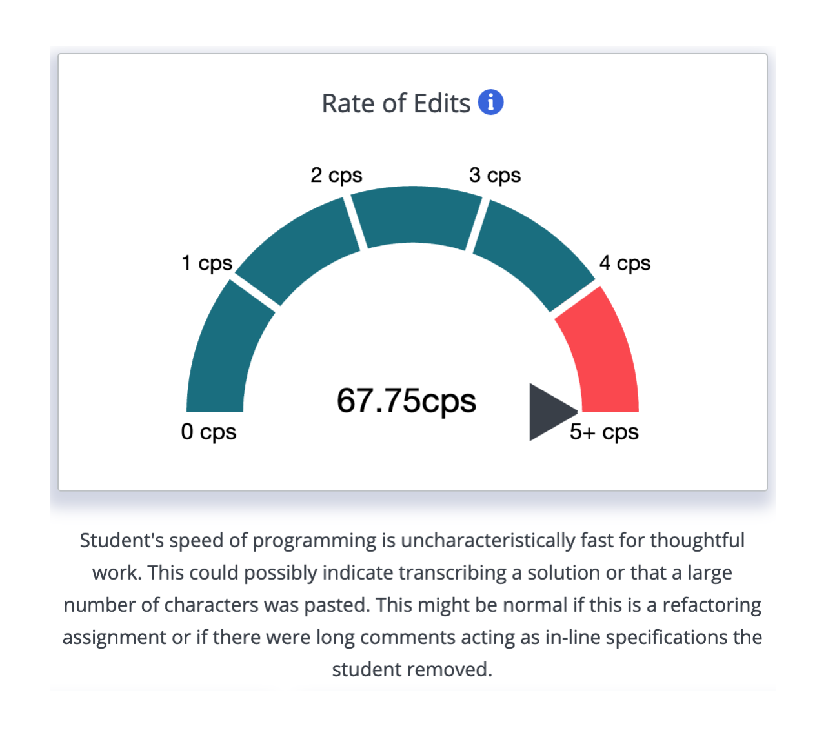
Task: Click the dark needle pointer on the gauge
Action: [x=550, y=411]
